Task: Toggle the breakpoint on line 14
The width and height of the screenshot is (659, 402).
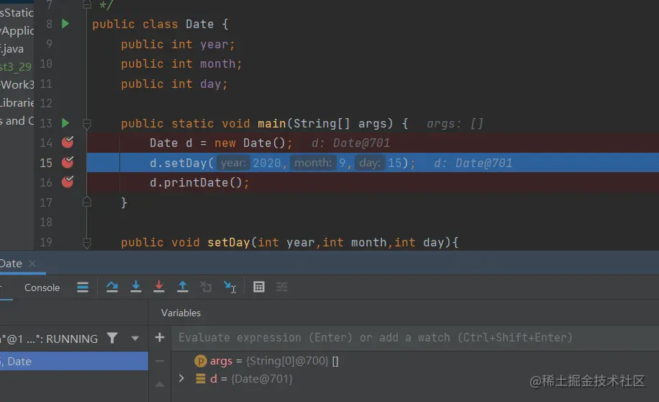Action: pos(68,142)
